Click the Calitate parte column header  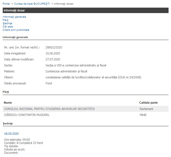[x=148, y=103]
